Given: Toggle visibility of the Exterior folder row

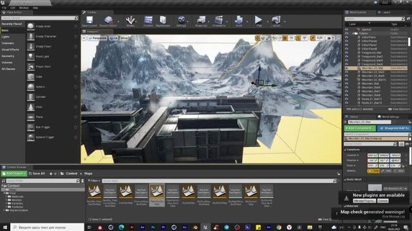Looking at the screenshot, I should 346,33.
